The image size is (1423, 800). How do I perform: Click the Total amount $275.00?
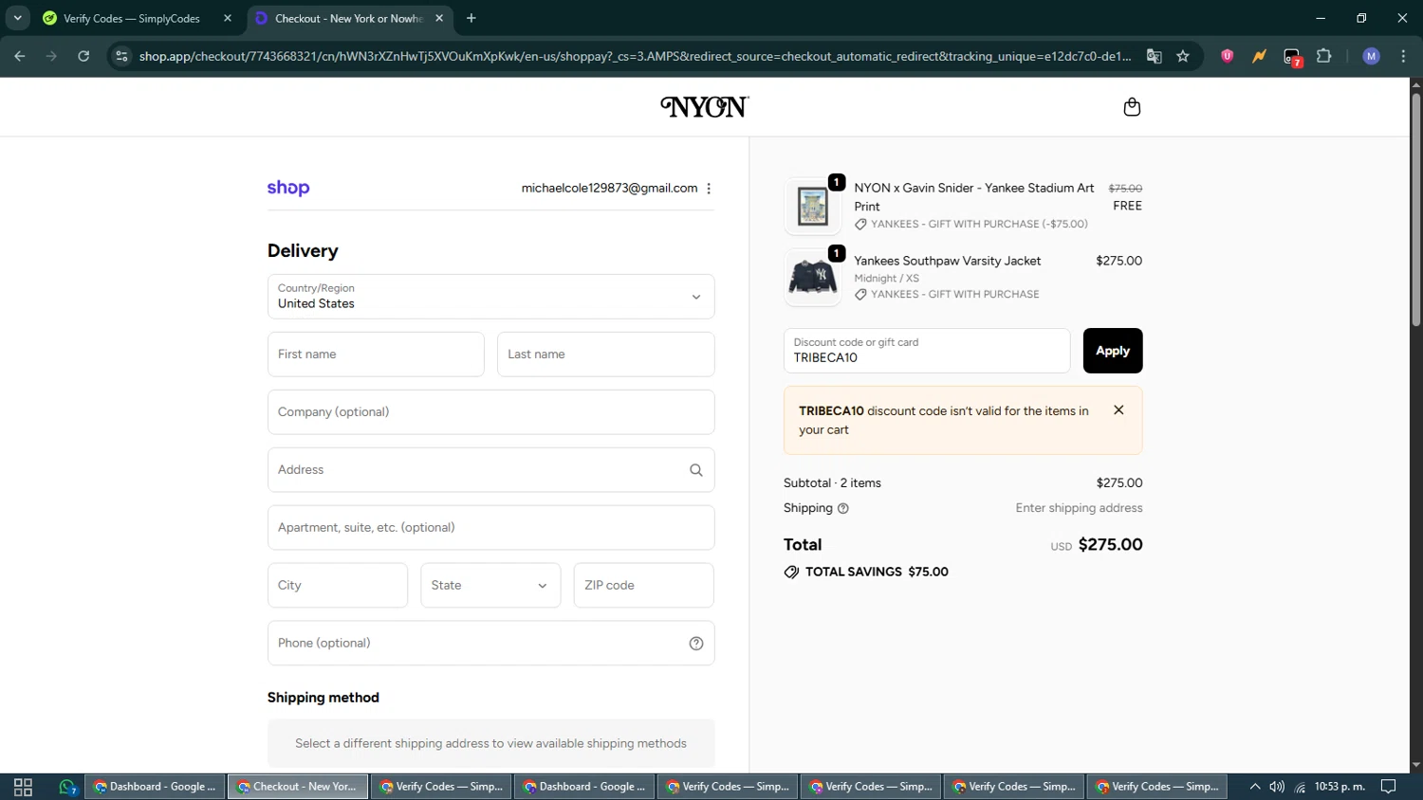[x=1110, y=545]
